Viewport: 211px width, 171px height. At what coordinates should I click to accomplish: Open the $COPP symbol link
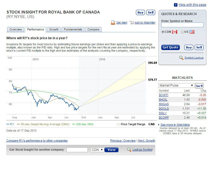pyautogui.click(x=164, y=118)
